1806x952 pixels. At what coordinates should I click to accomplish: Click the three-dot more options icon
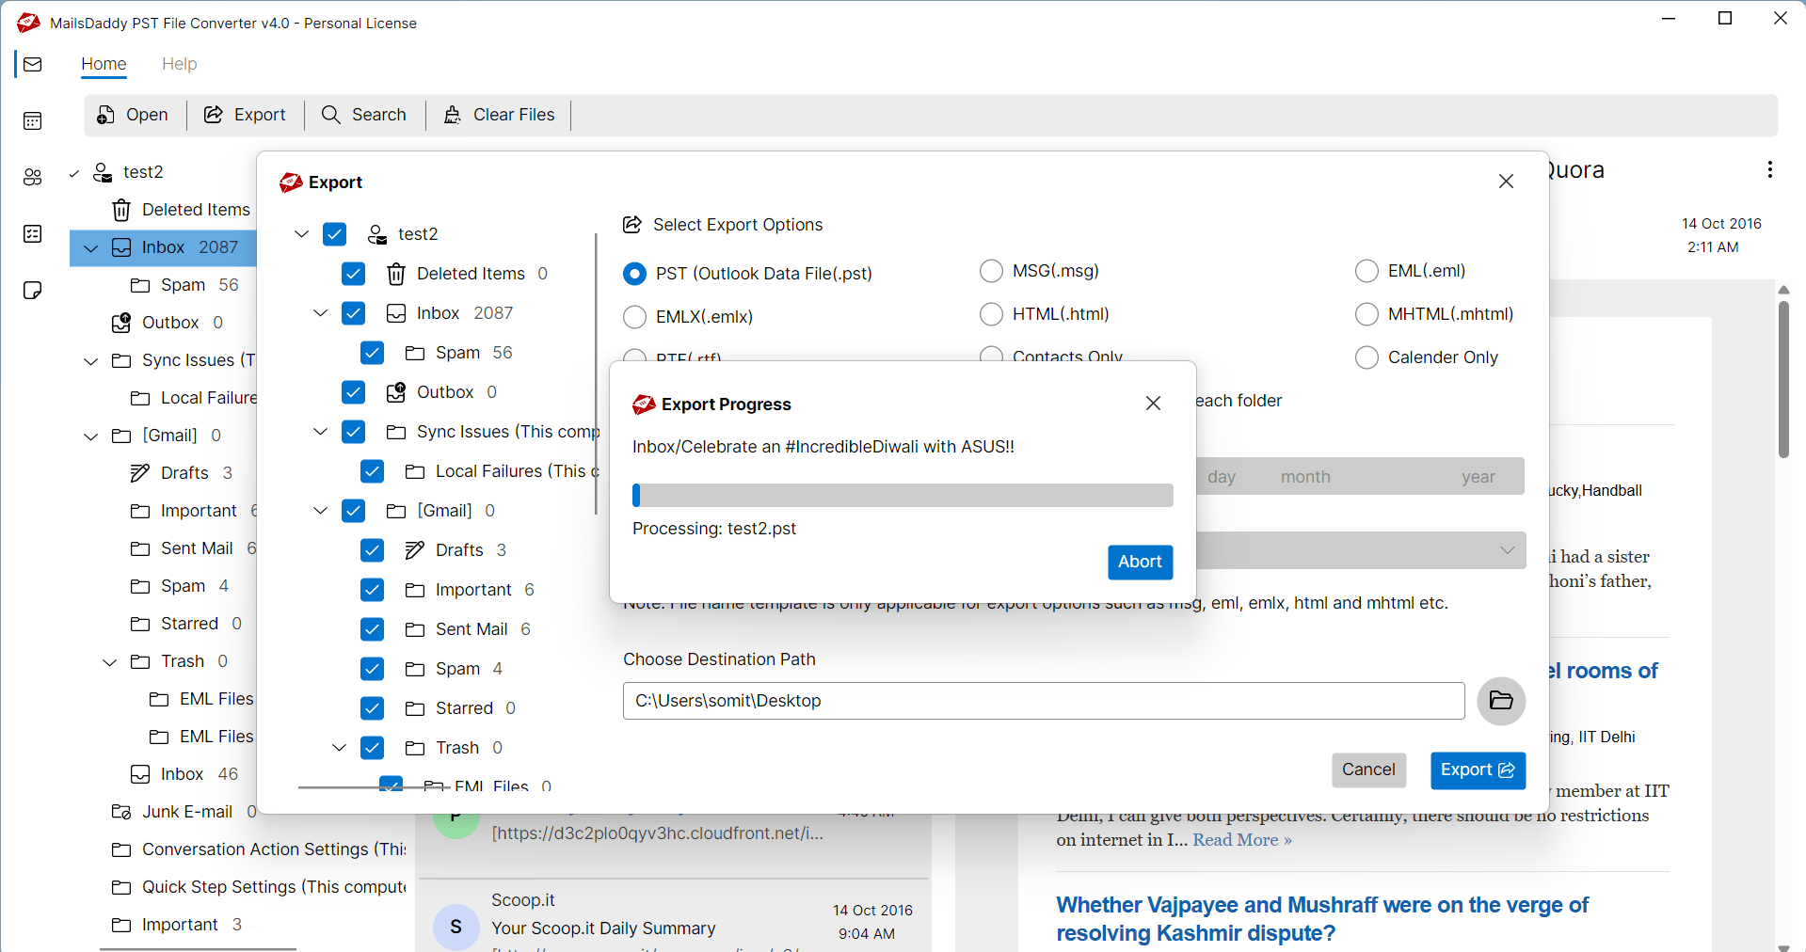point(1770,169)
